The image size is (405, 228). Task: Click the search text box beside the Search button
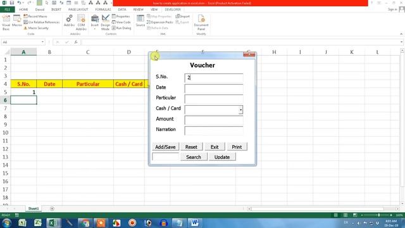(x=165, y=156)
